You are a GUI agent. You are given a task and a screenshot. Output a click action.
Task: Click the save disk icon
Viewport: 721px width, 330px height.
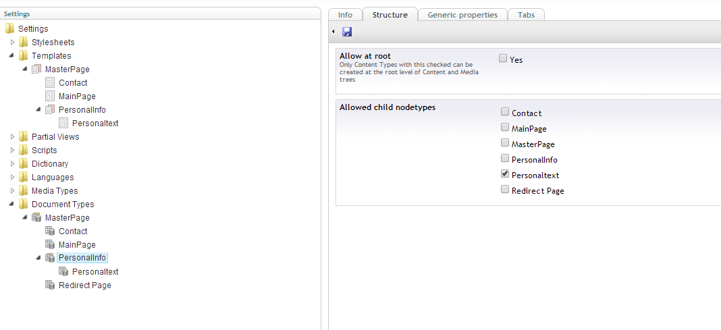347,32
